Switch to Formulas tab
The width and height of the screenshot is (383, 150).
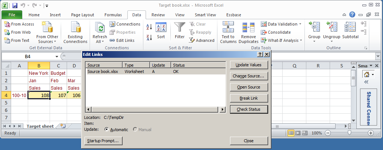(x=113, y=15)
